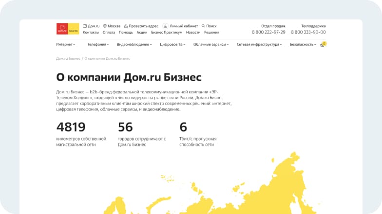Change city via Москва link

pos(114,26)
